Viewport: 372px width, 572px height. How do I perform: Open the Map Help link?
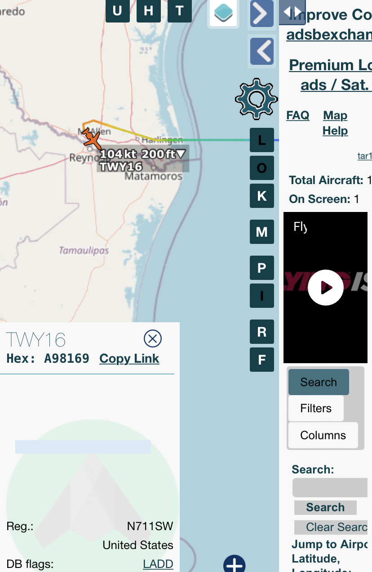tap(335, 123)
